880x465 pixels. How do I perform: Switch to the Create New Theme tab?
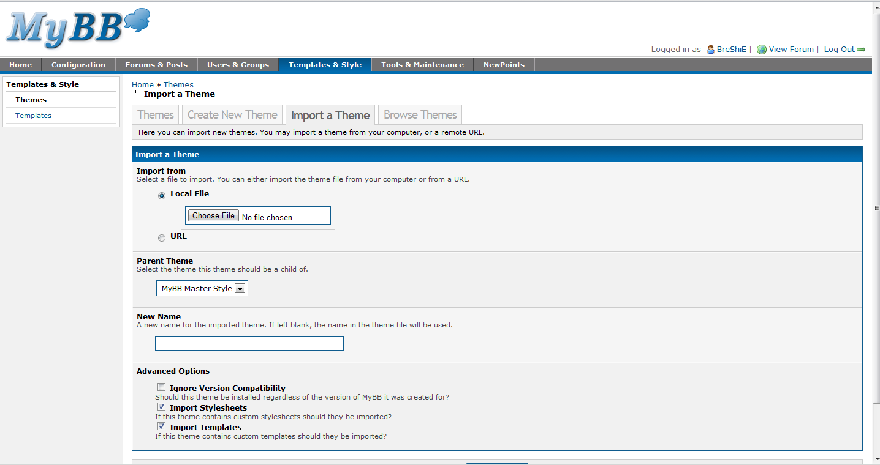[232, 114]
